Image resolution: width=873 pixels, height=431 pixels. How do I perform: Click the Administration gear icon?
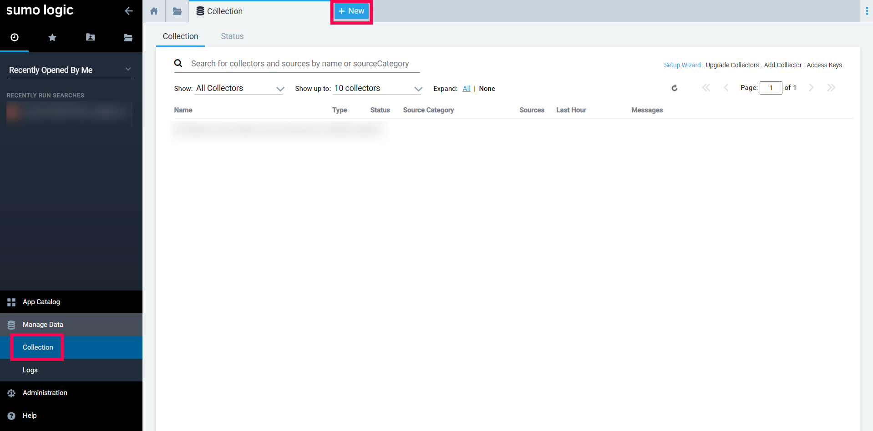point(11,393)
